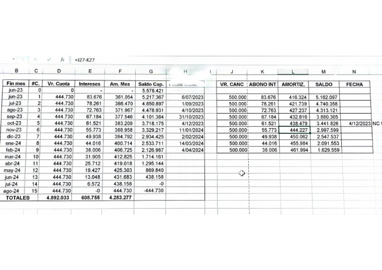Select column G header
Screen dimensions: 382x270
coord(151,72)
